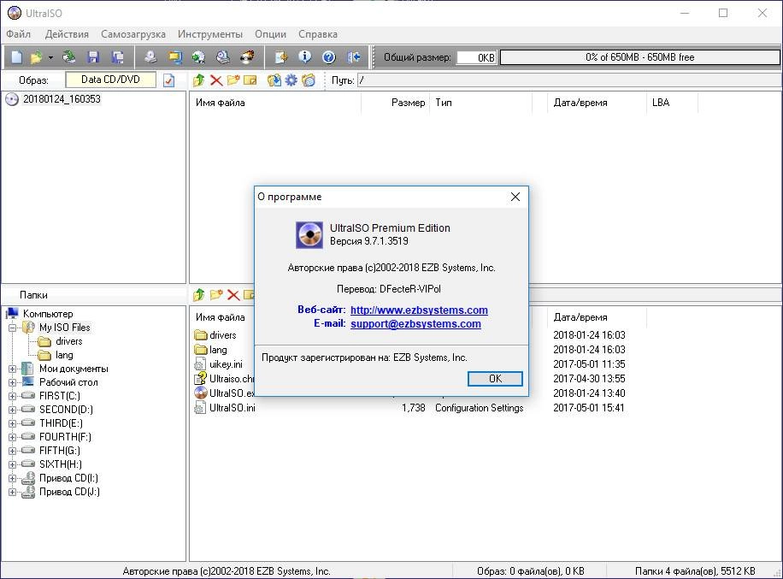Expand the Привод CD(I:) node

coord(12,478)
